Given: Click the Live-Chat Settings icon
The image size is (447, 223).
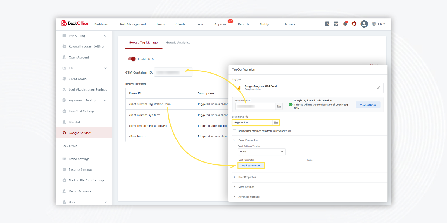Looking at the screenshot, I should click(64, 111).
